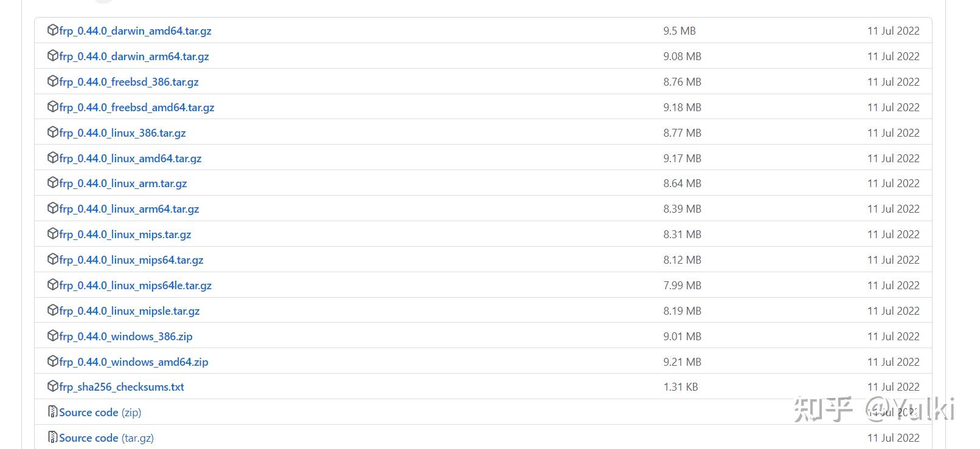
Task: Open frp_sha256_checksums.txt file link
Action: tap(122, 387)
